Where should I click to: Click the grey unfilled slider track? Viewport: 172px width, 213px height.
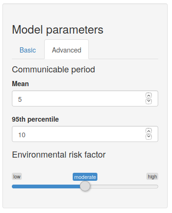pos(124,186)
